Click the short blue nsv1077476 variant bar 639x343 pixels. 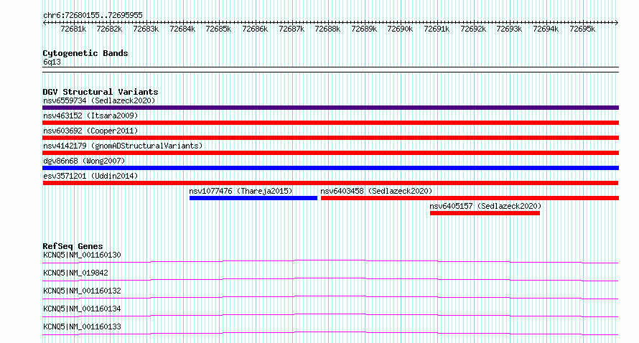(253, 198)
